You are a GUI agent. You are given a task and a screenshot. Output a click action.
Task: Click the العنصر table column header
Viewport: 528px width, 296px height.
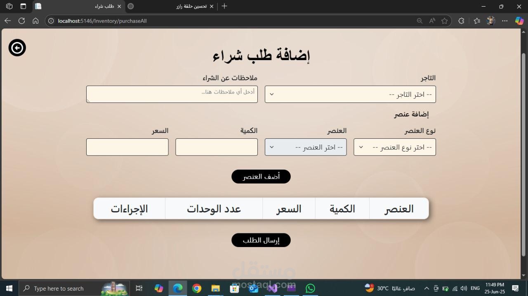pyautogui.click(x=399, y=209)
